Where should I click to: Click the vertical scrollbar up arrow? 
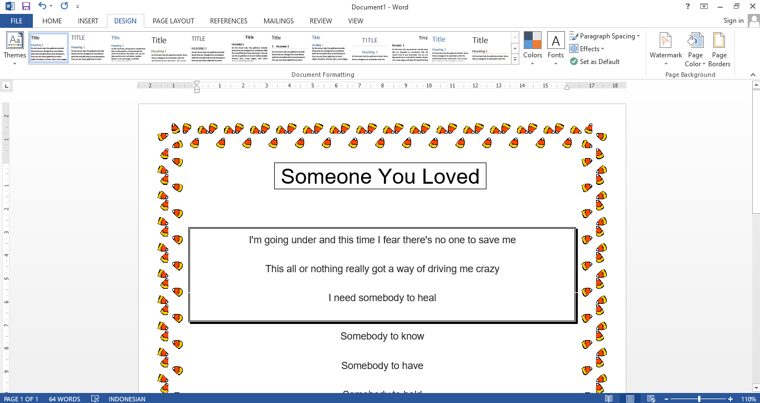(x=756, y=86)
